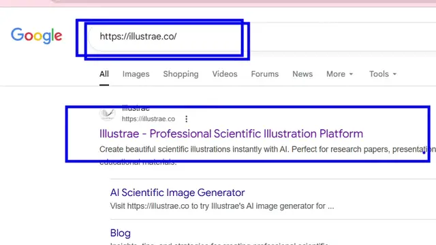Focus the search box containing https://illustrae.co/
Viewport: 436px width, 245px height.
pos(262,37)
